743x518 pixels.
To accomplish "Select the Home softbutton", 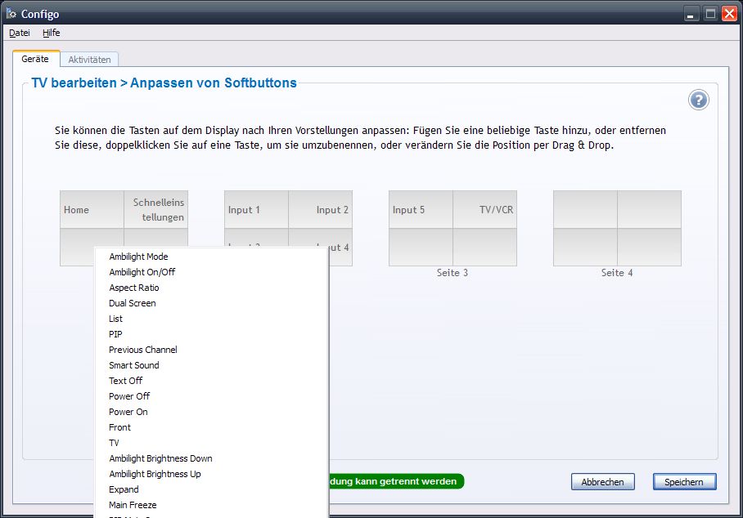I will coord(92,209).
